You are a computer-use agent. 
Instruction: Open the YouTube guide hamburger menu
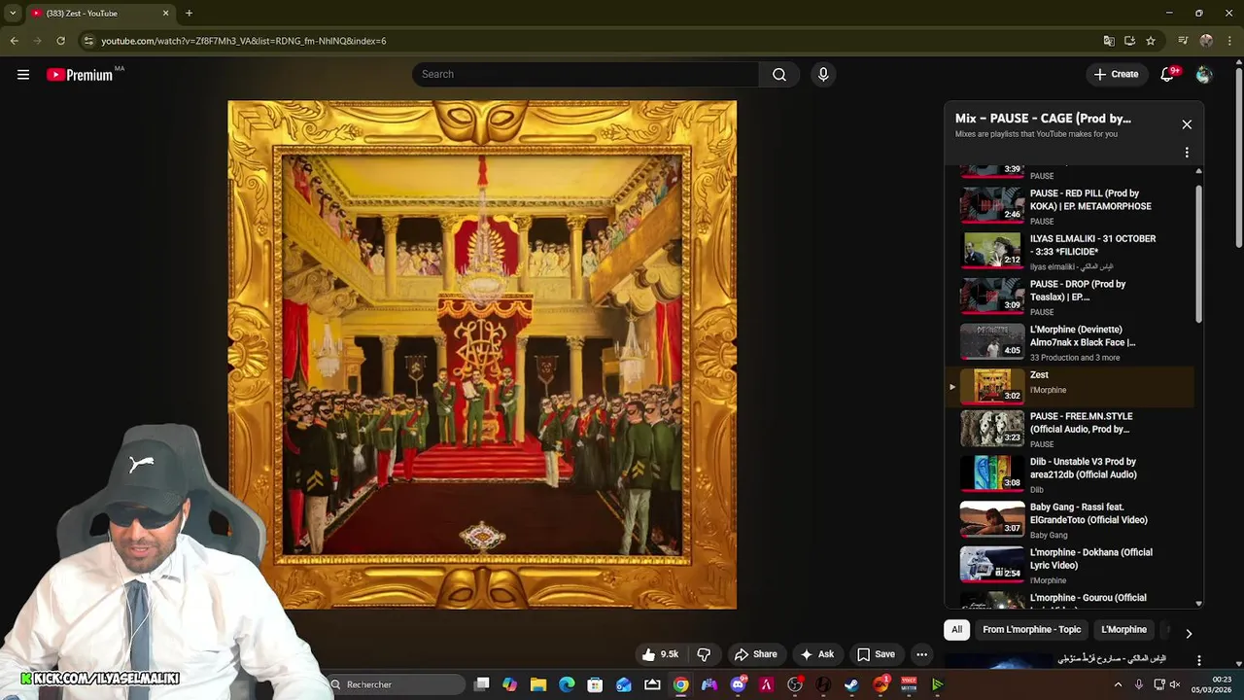pyautogui.click(x=23, y=75)
